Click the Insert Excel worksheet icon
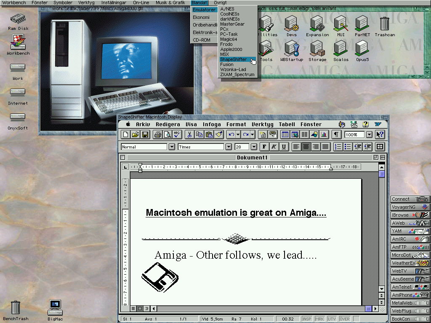This screenshot has width=431, height=323. point(295,135)
